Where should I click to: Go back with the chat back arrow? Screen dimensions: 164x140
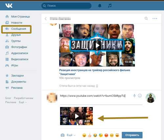(46, 19)
